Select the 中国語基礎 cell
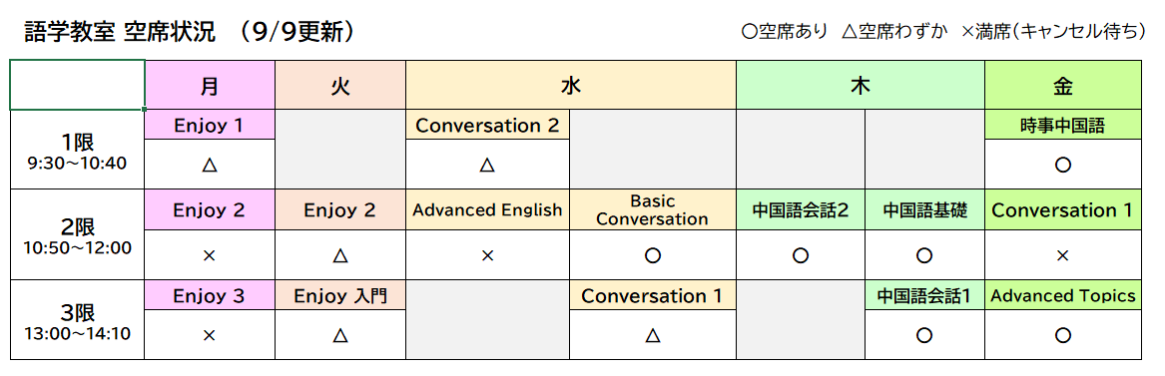Viewport: 1165px width, 376px height. (925, 209)
